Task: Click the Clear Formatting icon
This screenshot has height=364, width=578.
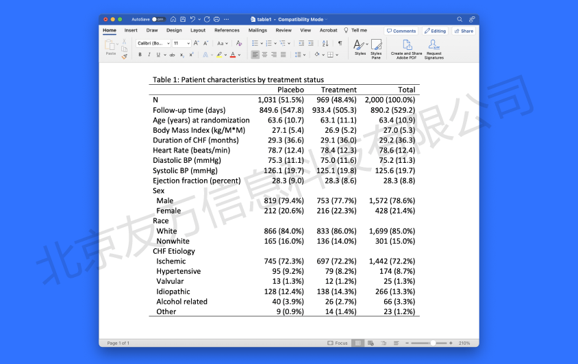Action: click(239, 43)
